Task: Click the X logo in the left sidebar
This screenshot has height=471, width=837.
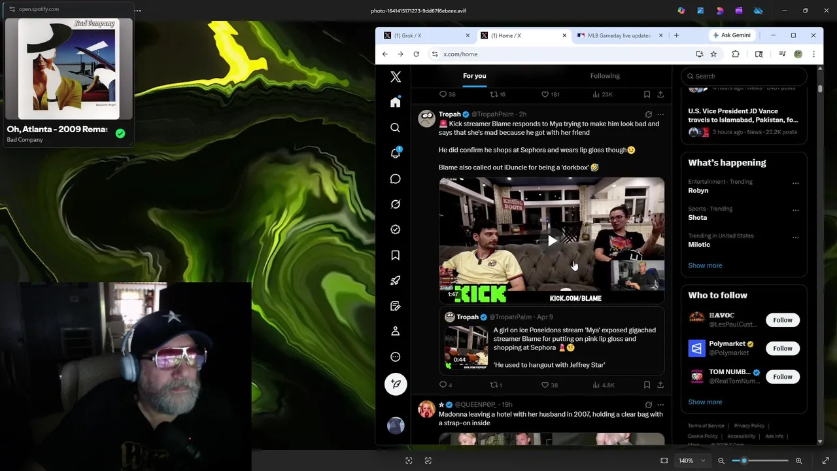Action: pyautogui.click(x=396, y=77)
